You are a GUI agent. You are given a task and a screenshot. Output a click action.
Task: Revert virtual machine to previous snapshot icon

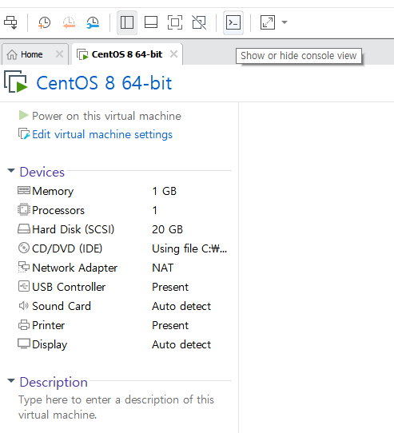(69, 22)
